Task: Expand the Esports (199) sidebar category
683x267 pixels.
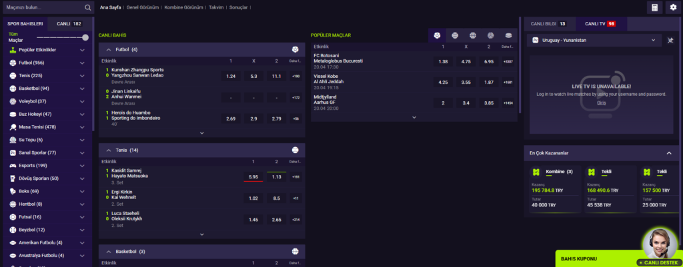Action: click(x=82, y=165)
